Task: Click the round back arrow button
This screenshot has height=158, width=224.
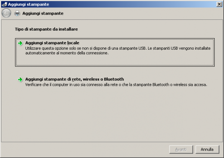Action: click(x=6, y=13)
